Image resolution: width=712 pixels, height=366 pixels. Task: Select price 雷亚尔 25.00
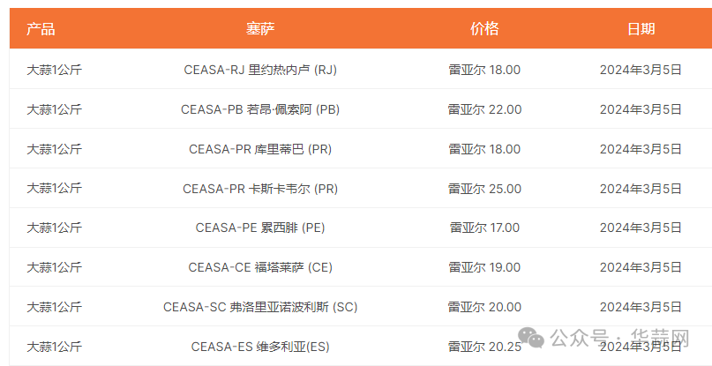[484, 189]
